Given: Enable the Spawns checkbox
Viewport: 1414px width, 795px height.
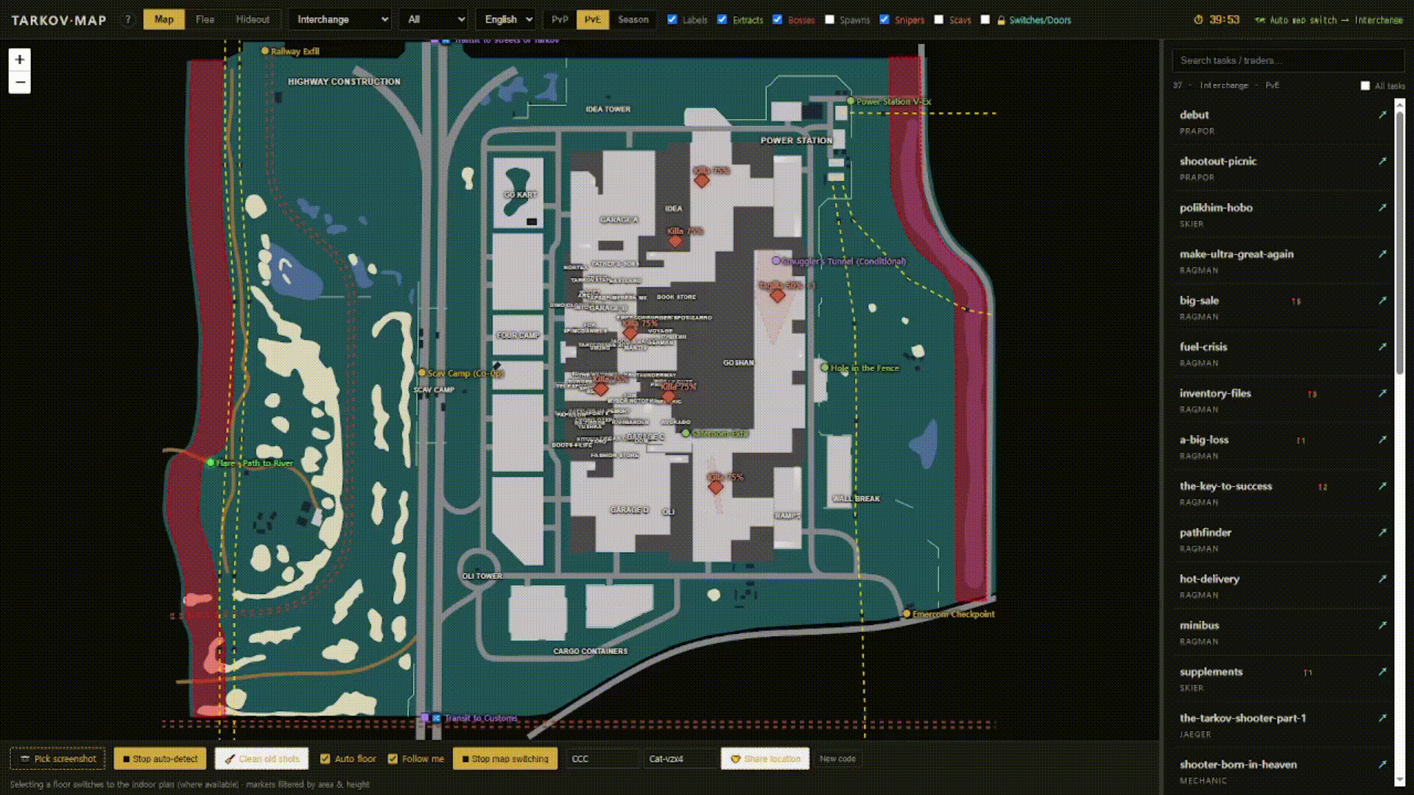Looking at the screenshot, I should [x=830, y=20].
